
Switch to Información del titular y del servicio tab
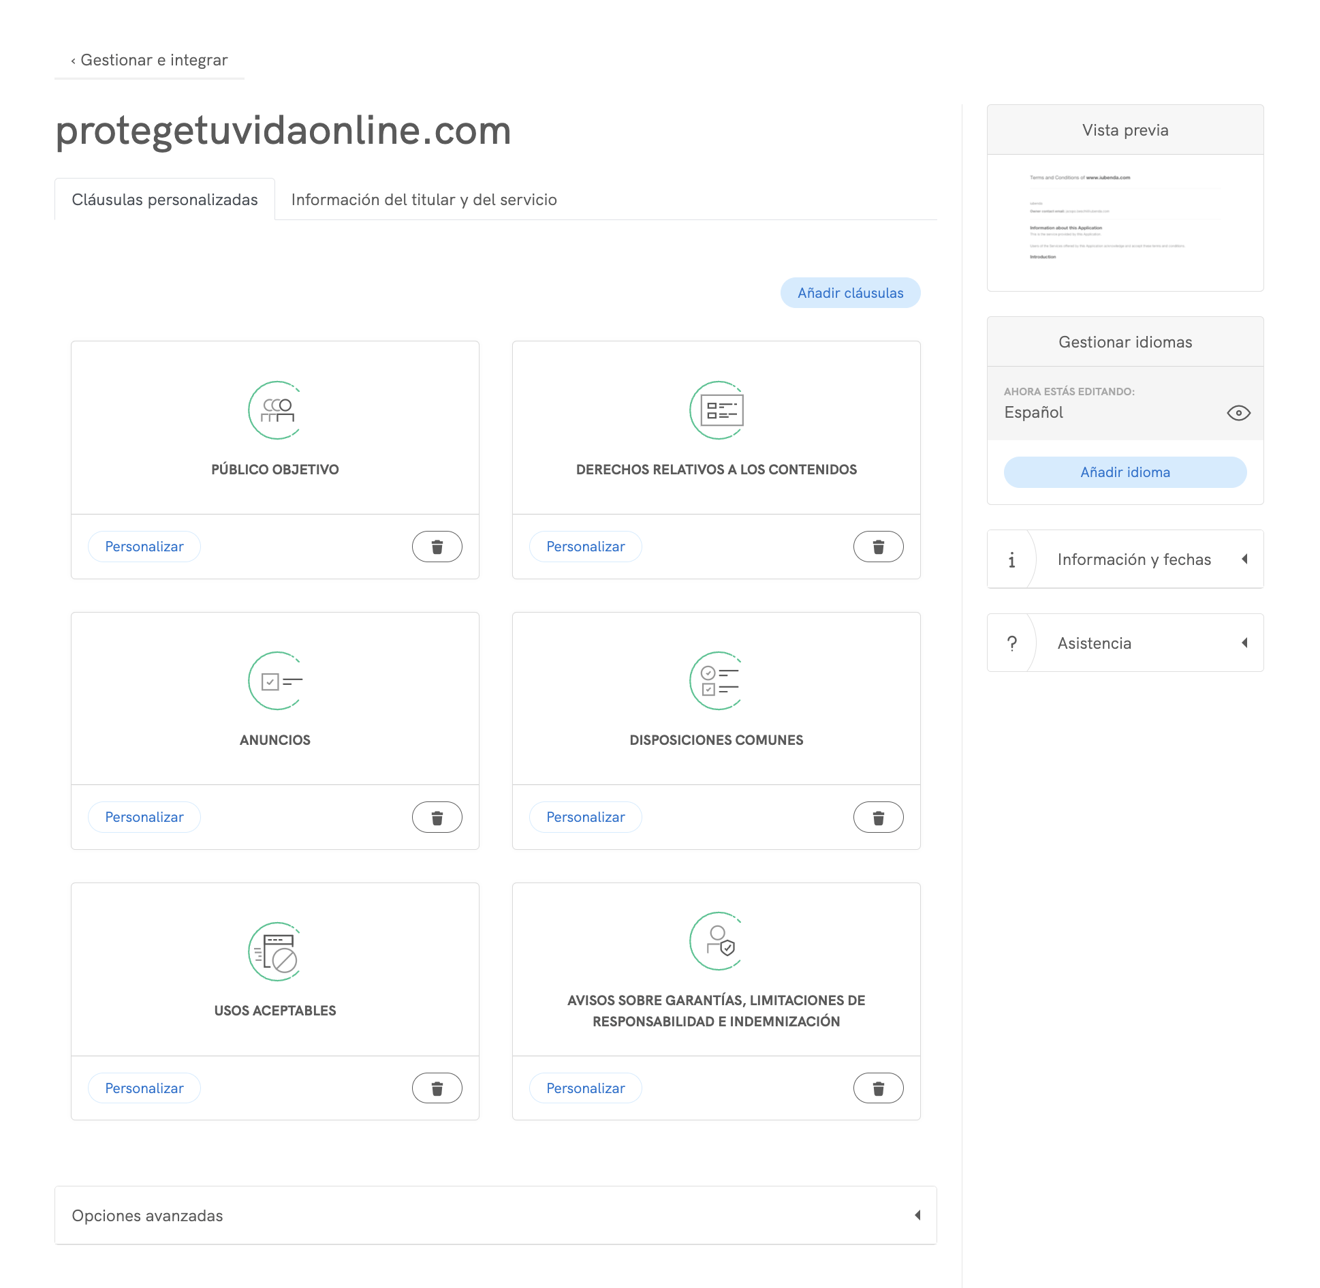(x=424, y=200)
